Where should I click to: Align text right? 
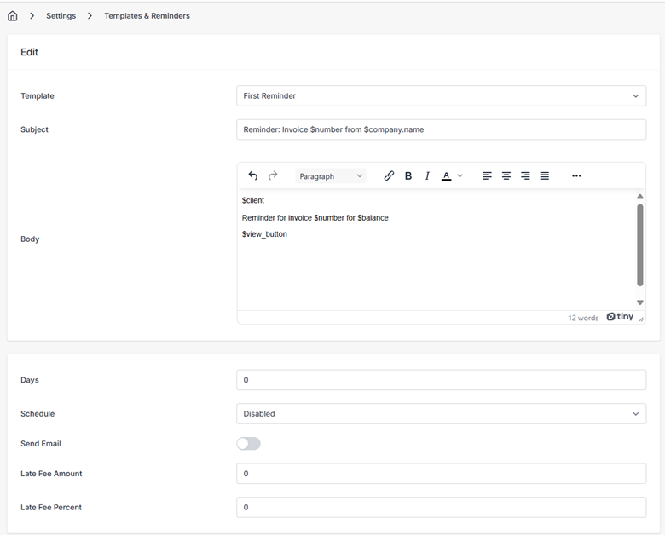525,175
